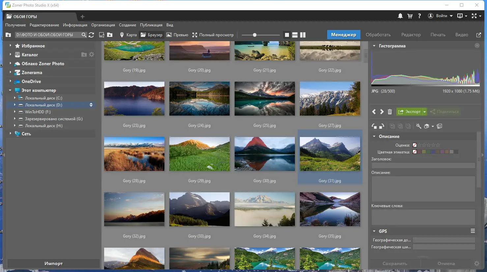Toggle the Превью preview mode
This screenshot has height=272, width=487.
click(177, 35)
